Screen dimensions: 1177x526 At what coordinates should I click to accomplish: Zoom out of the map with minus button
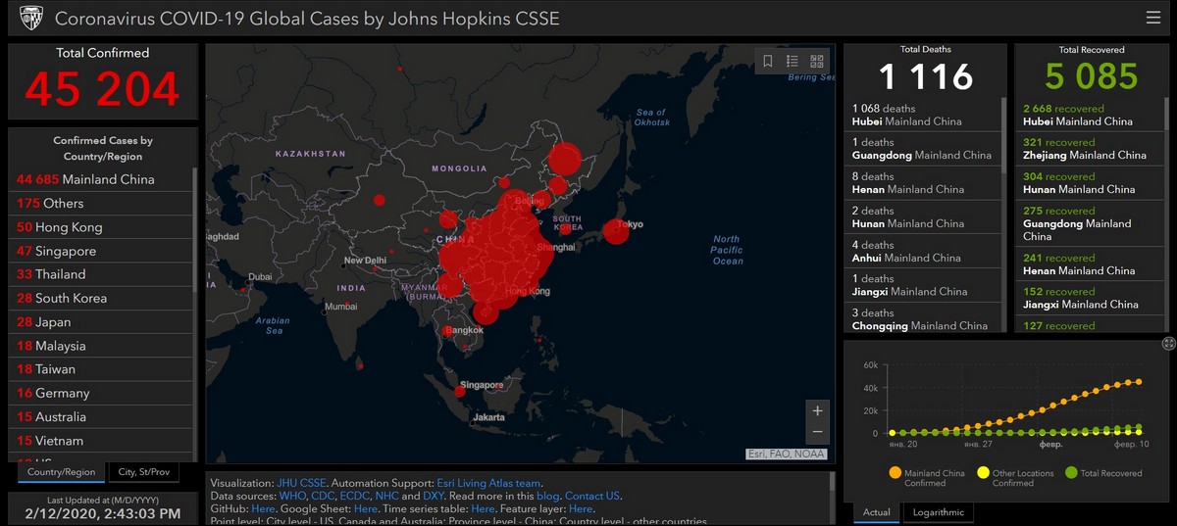point(817,433)
